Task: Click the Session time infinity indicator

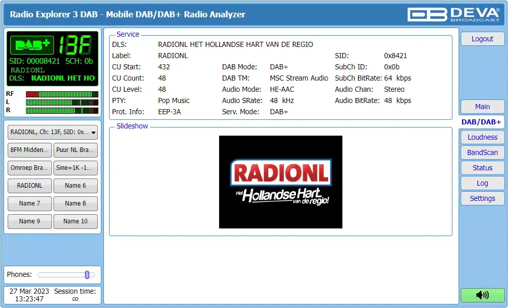Action: (x=75, y=299)
